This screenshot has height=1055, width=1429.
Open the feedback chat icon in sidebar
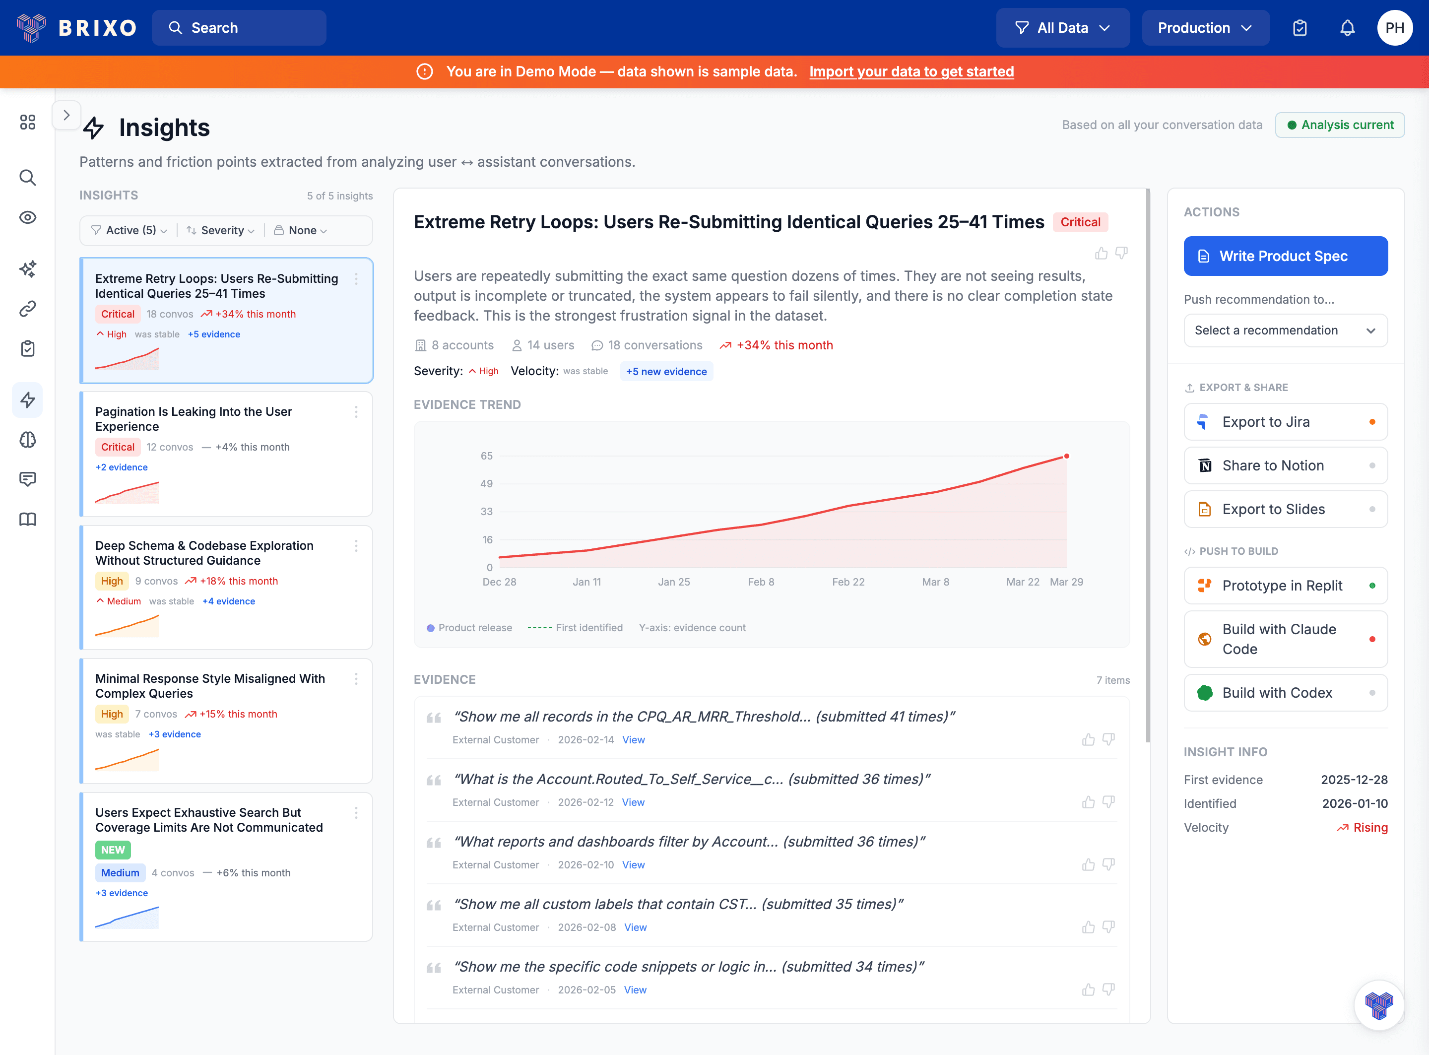[27, 479]
